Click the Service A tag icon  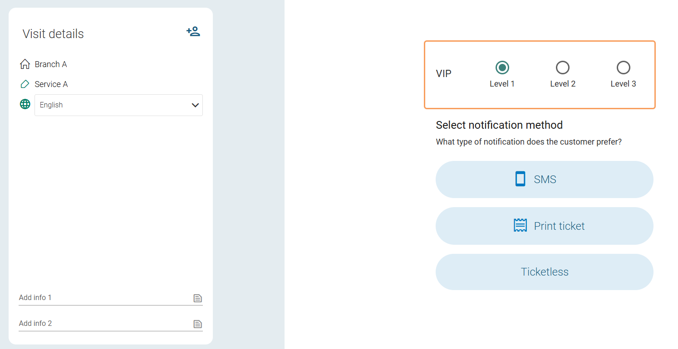[x=25, y=84]
